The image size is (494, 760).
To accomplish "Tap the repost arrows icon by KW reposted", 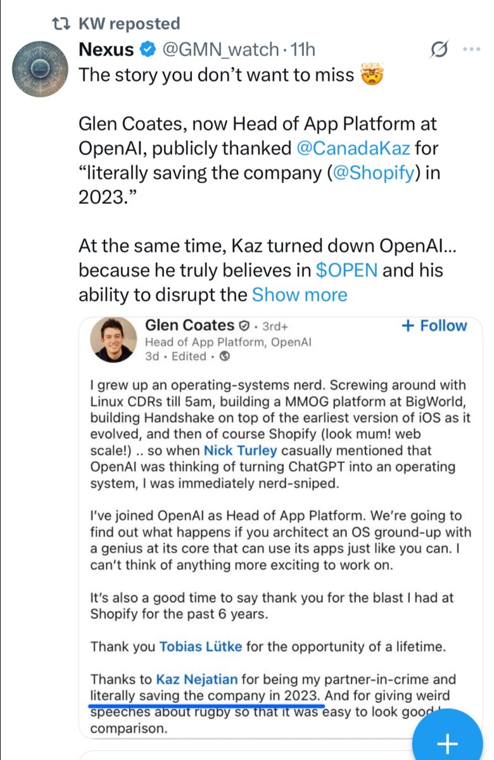I will tap(61, 23).
